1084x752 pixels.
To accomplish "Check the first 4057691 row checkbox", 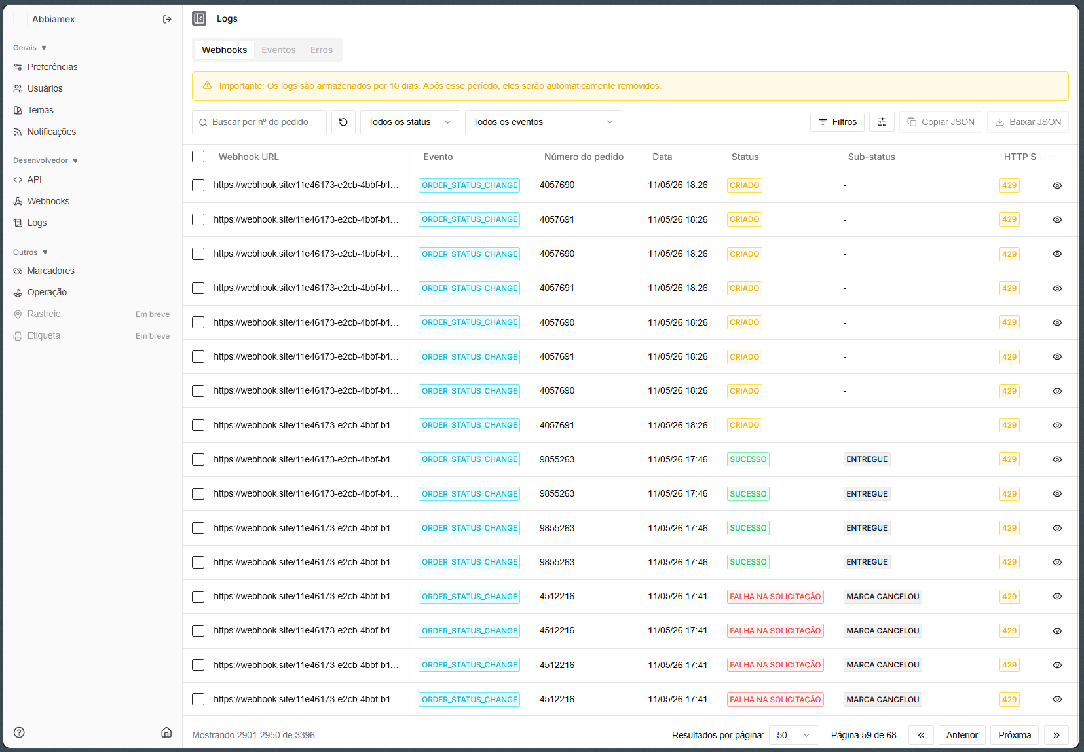I will [198, 219].
